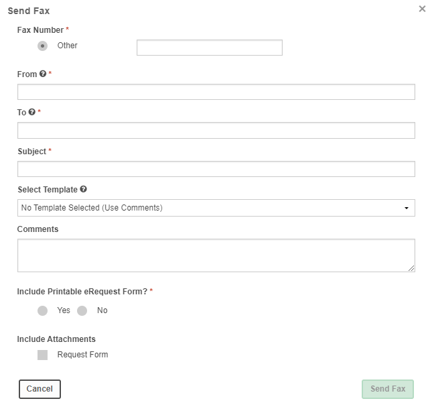Choose No for Include Printable eRequest Form
Viewport: 428px width, 407px height.
point(82,311)
